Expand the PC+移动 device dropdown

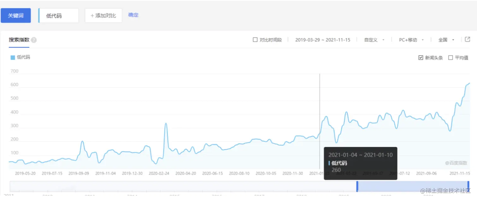point(411,40)
